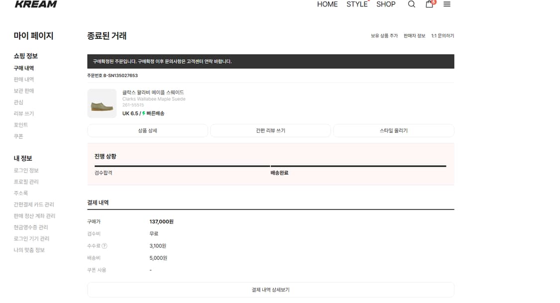Go to HOME in top navigation

pyautogui.click(x=327, y=4)
